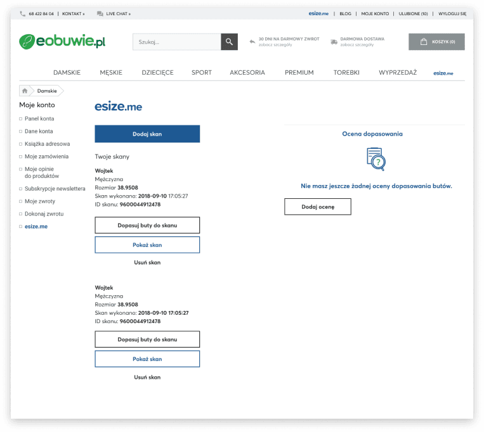Open Moje opinie do produktów
The image size is (484, 432).
pos(42,172)
